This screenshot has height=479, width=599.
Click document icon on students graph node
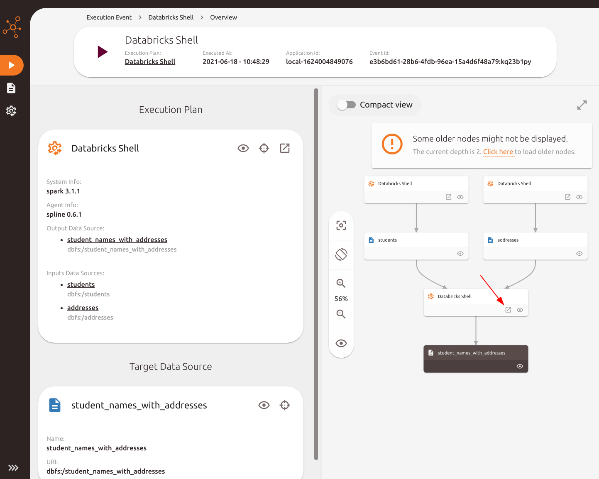[x=372, y=240]
